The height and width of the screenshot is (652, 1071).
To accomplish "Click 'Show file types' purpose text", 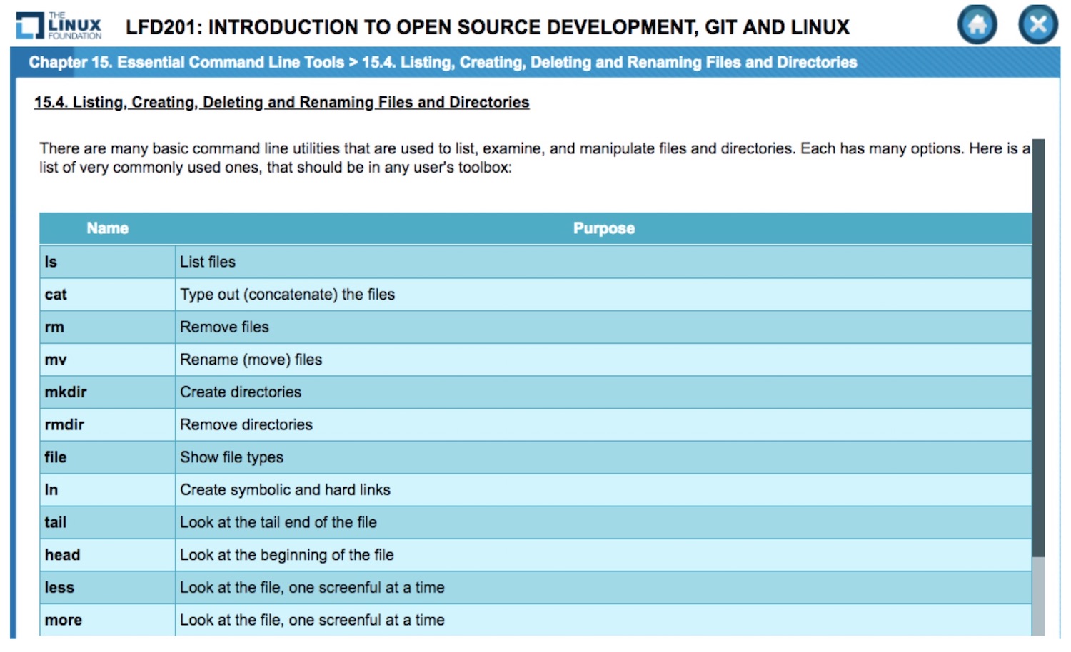I will (231, 457).
